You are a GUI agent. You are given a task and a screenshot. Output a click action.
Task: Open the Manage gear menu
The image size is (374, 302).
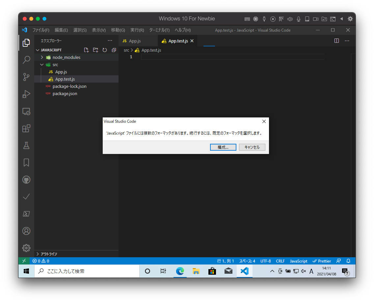coord(26,248)
